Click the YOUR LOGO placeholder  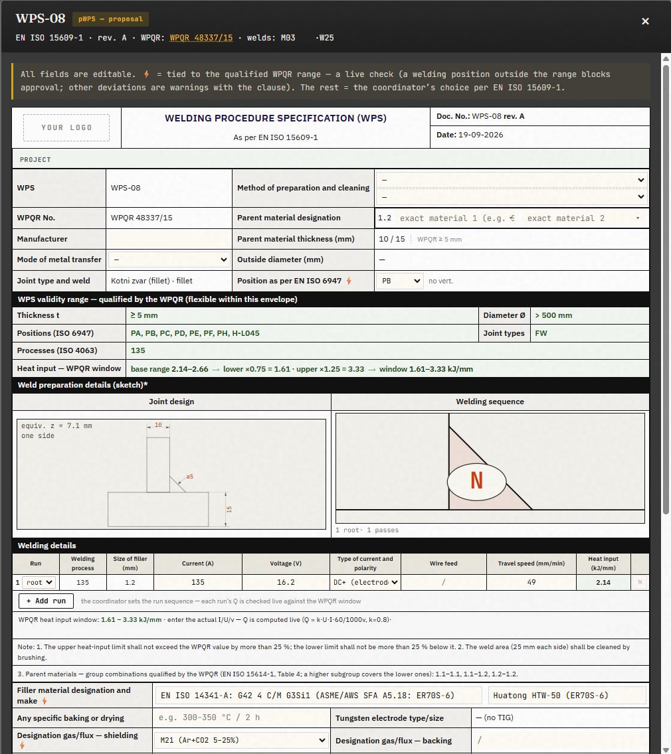coord(66,127)
